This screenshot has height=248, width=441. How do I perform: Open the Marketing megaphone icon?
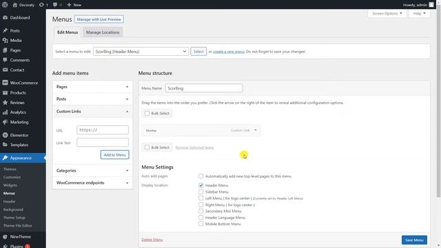(x=5, y=122)
